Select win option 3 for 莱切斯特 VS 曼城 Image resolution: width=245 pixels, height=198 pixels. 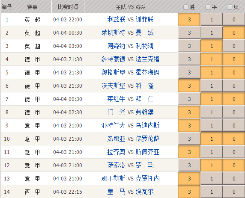189,33
